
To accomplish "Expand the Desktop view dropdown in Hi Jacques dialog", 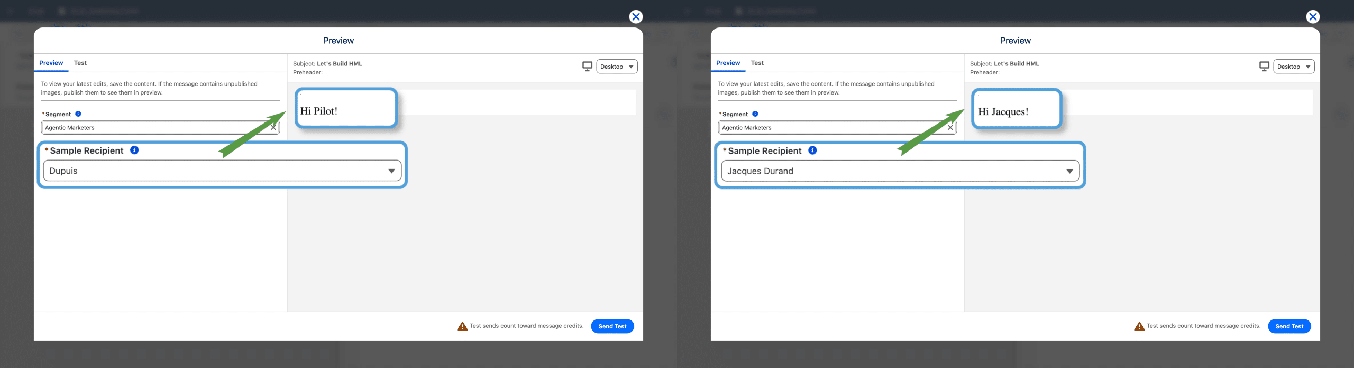I will [1294, 67].
